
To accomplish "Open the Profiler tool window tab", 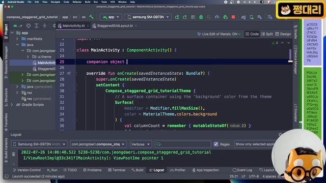I will pyautogui.click(x=178, y=170).
